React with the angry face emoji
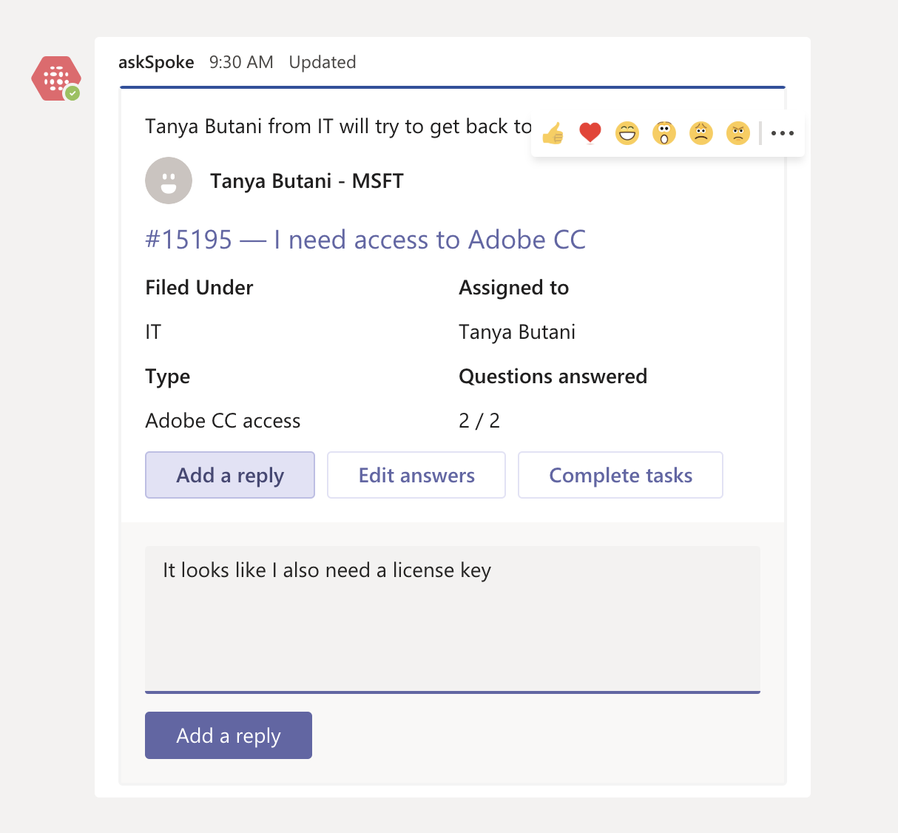This screenshot has width=898, height=833. click(738, 133)
